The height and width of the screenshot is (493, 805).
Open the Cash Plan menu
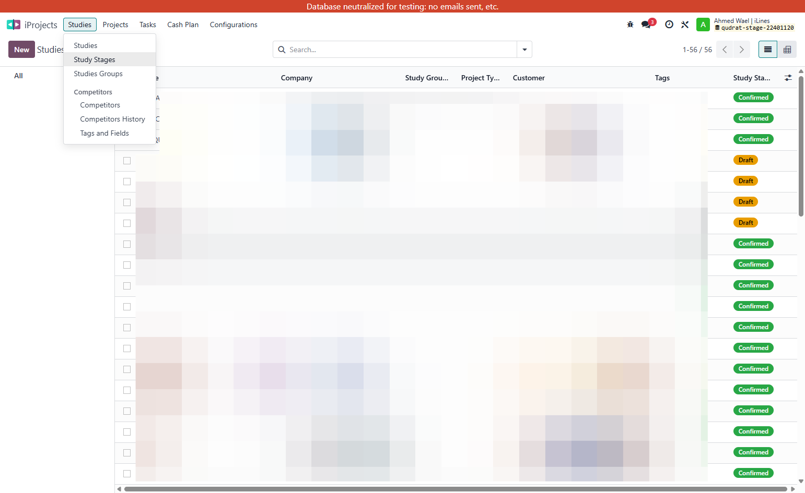[183, 25]
